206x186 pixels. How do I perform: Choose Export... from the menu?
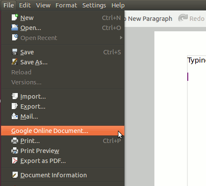pos(63,106)
